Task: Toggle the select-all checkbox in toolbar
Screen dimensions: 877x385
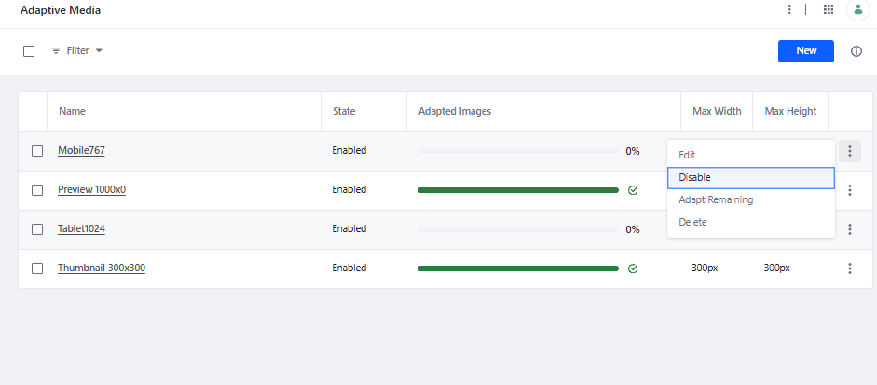Action: pos(29,51)
